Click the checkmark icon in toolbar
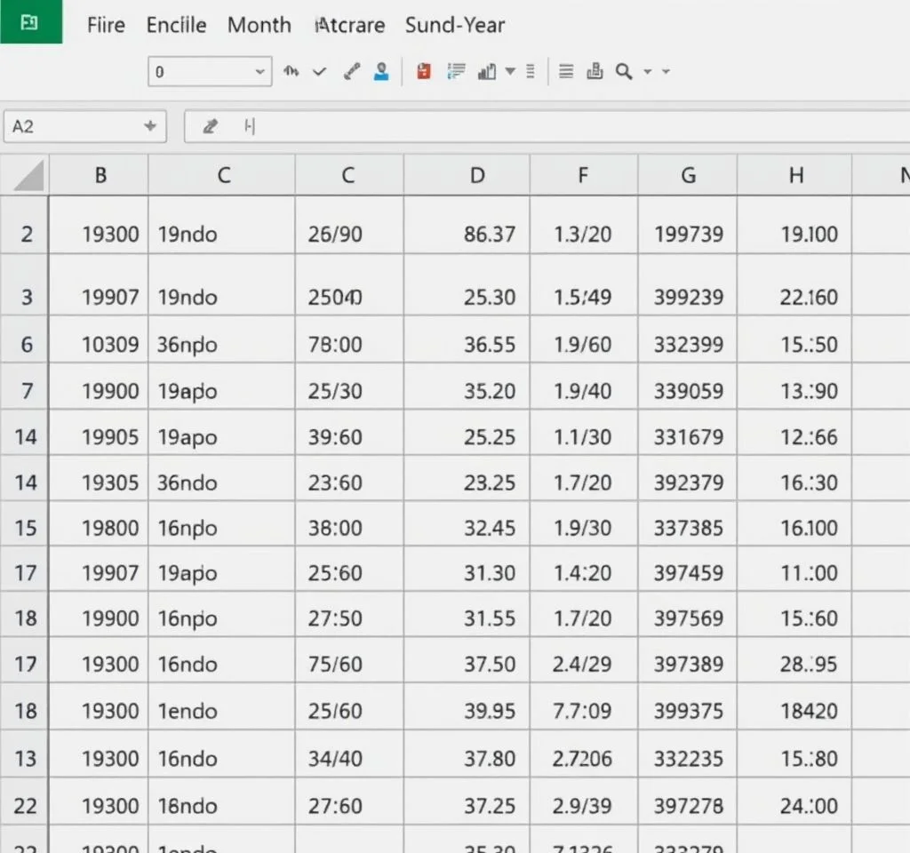The width and height of the screenshot is (910, 853). click(319, 72)
